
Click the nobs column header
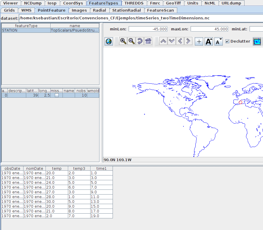tap(81, 91)
